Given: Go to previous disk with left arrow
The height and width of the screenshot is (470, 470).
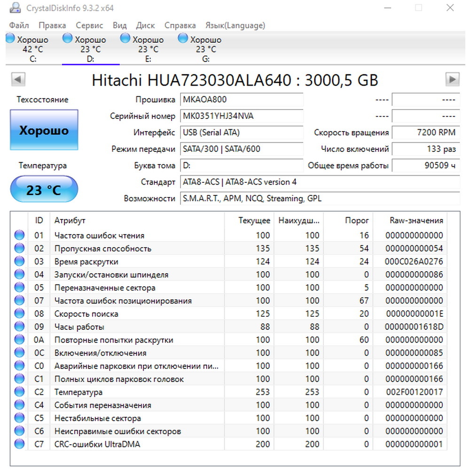Looking at the screenshot, I should (18, 79).
